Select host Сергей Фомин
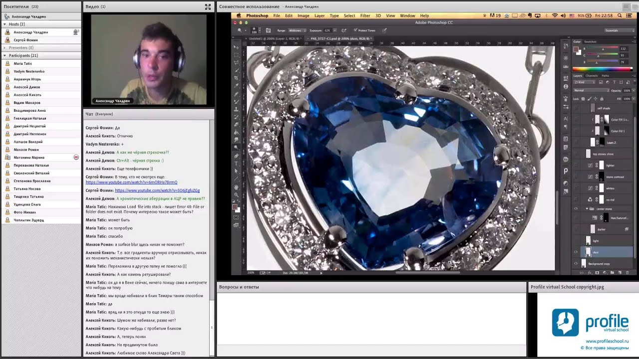Viewport: 639px width, 359px height. tap(25, 40)
